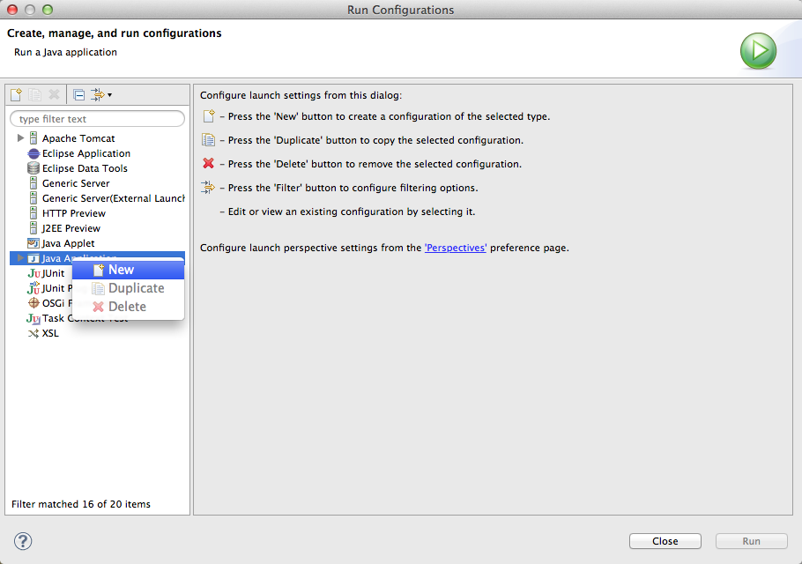The height and width of the screenshot is (564, 802).
Task: Click the Filter launch configurations icon
Action: (95, 94)
